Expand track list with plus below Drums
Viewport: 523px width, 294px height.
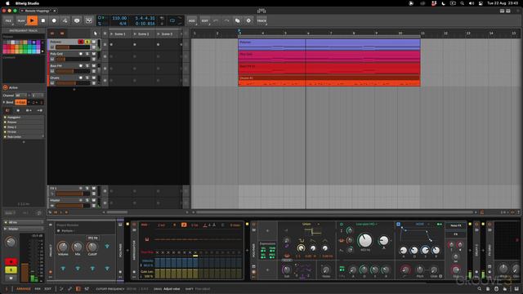tap(74, 89)
